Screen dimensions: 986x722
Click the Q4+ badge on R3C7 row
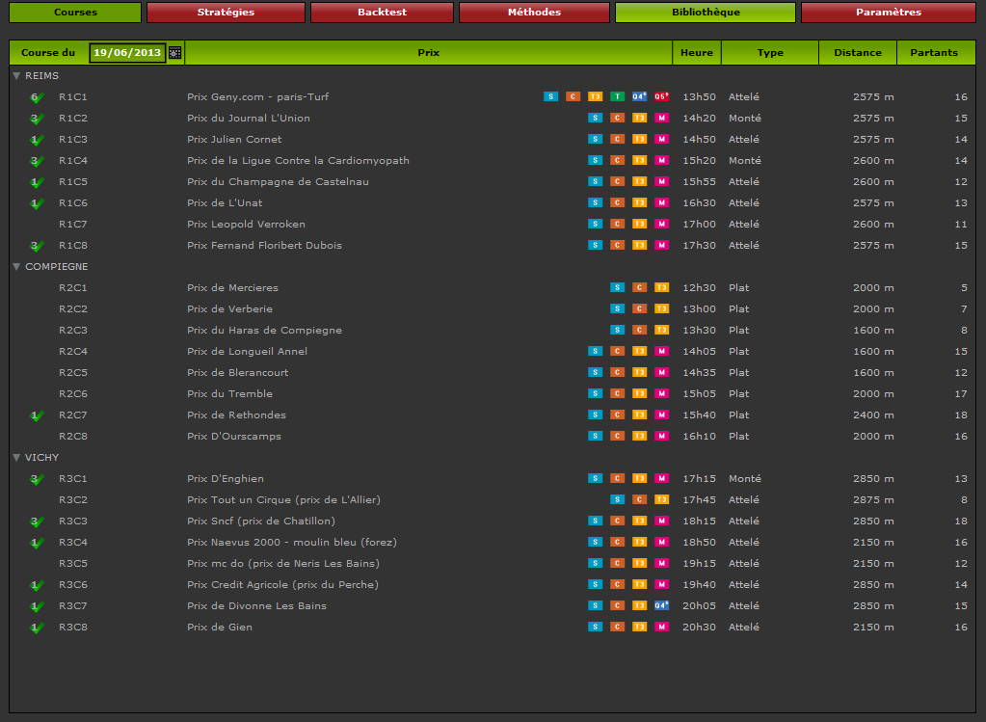click(661, 605)
